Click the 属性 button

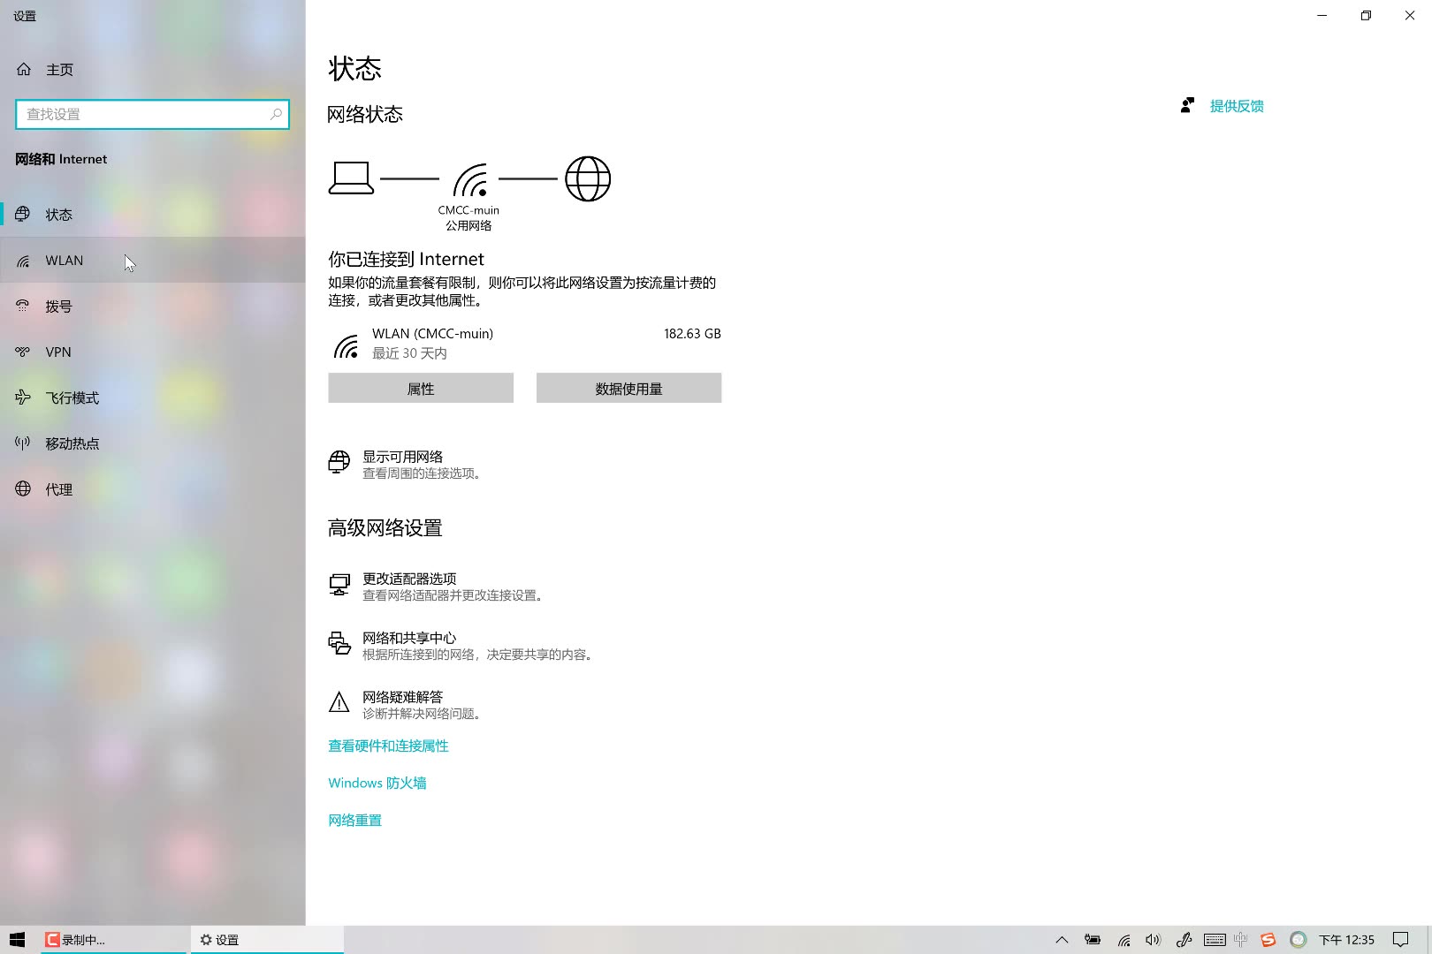point(421,388)
